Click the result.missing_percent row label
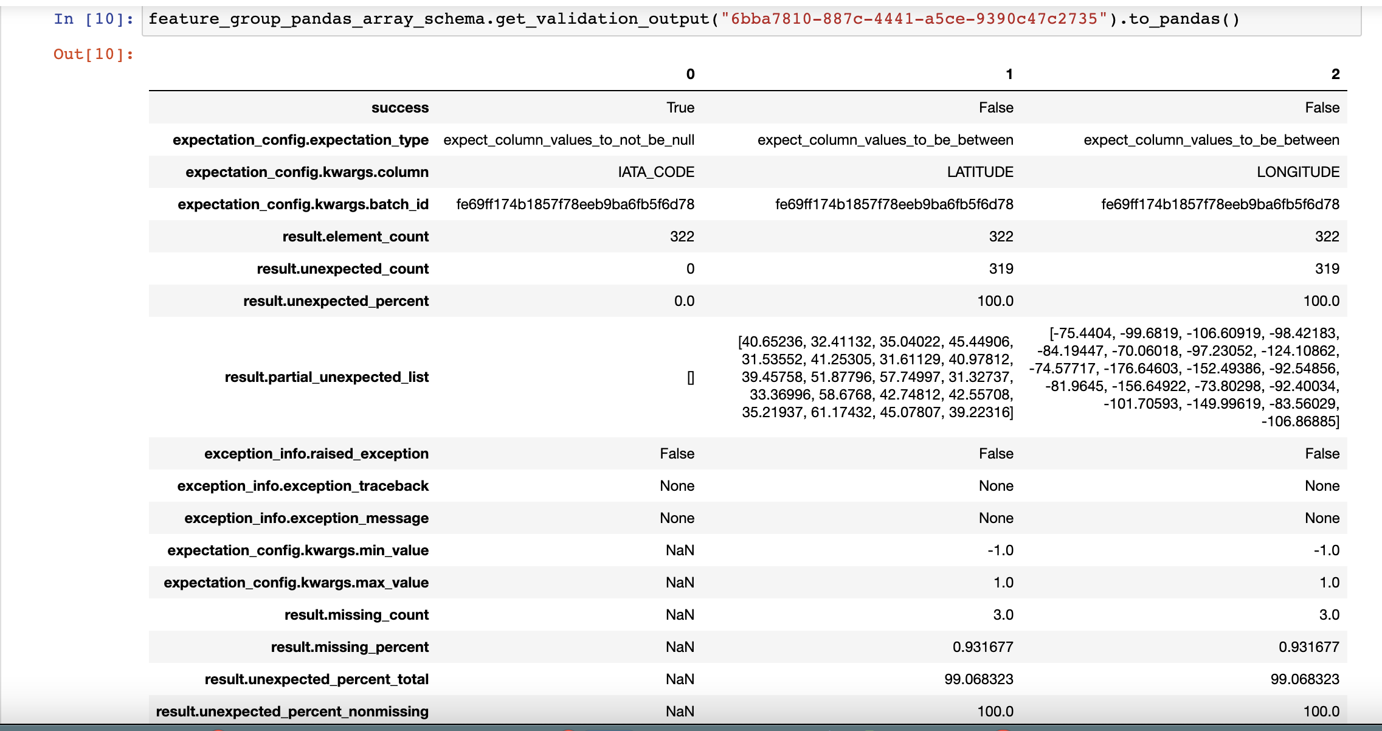The image size is (1382, 731). (x=350, y=647)
